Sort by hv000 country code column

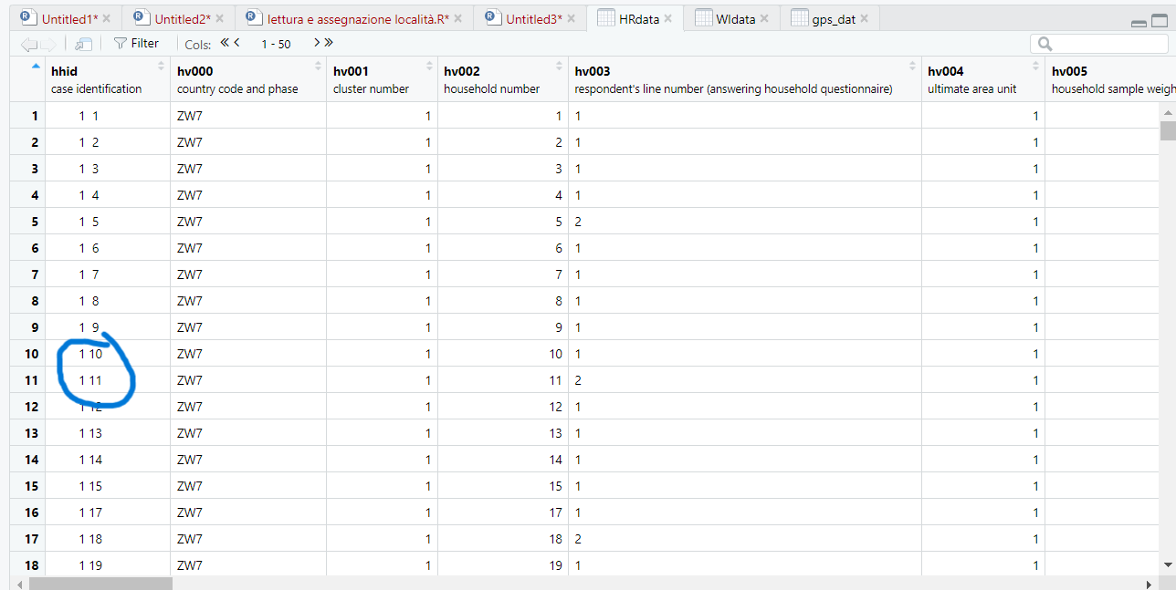318,66
